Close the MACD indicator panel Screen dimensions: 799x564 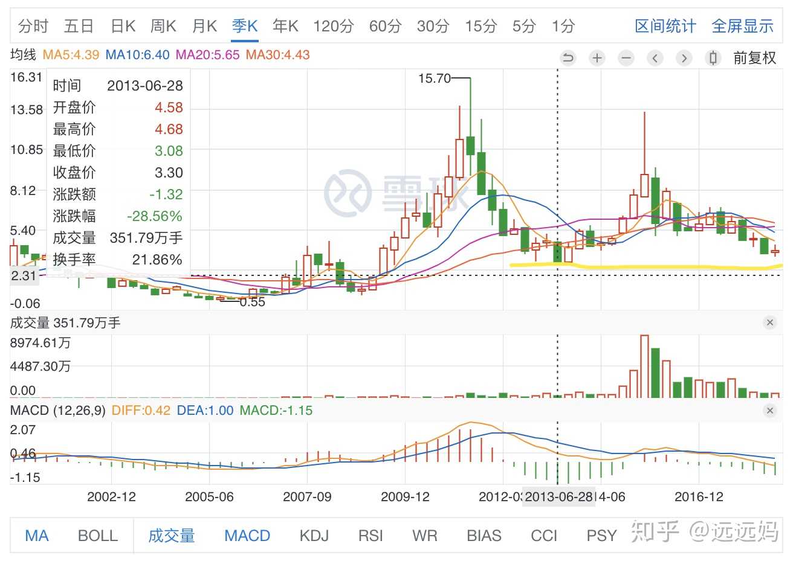tap(770, 411)
